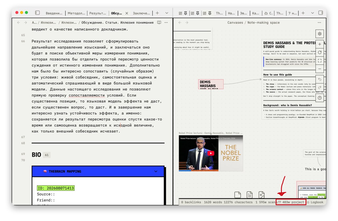338x221 pixels.
Task: Select the Nobel Prize lecture video thumbnail
Action: click(211, 153)
